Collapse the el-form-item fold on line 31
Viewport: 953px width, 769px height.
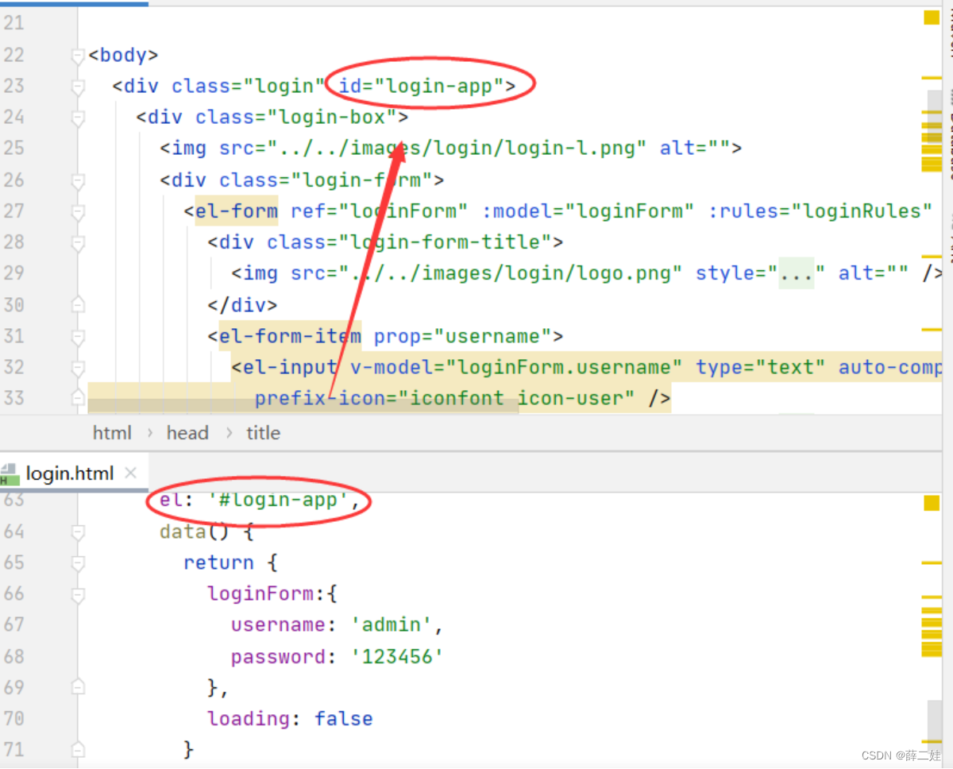pyautogui.click(x=78, y=337)
